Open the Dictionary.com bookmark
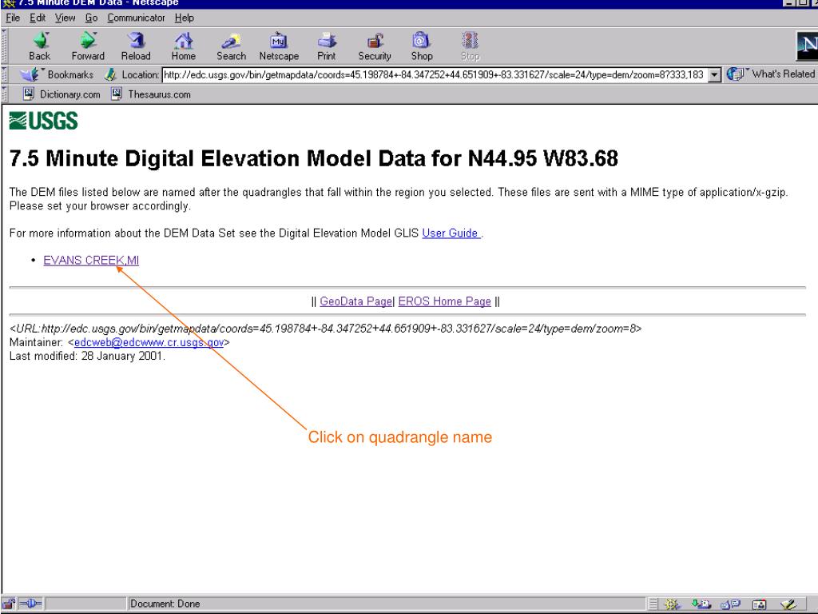This screenshot has height=614, width=818. click(x=62, y=94)
